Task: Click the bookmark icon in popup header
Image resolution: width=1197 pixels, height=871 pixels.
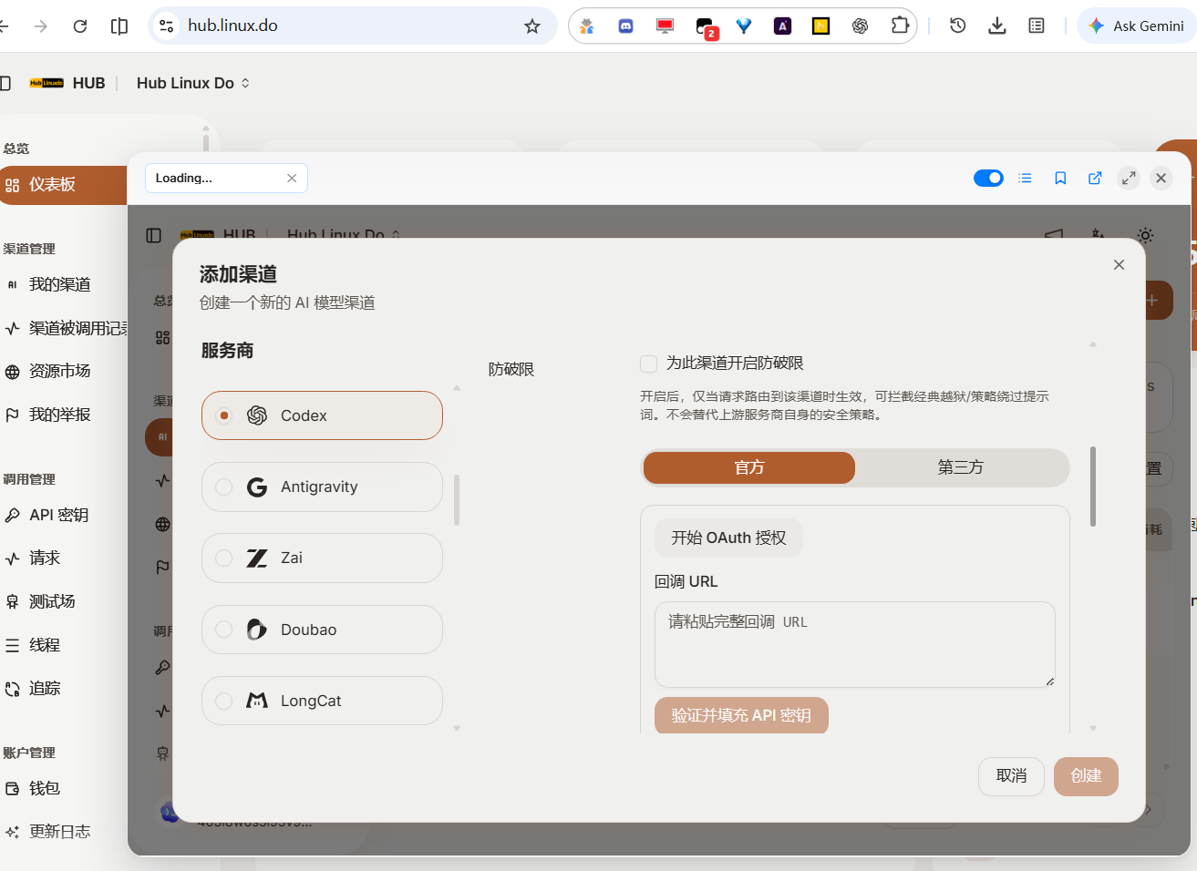Action: [1060, 178]
